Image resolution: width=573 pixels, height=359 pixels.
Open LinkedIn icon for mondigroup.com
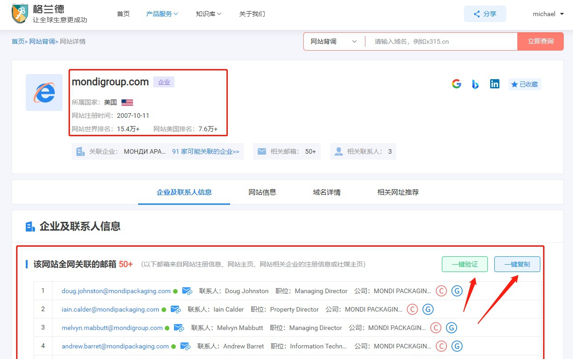(x=495, y=84)
